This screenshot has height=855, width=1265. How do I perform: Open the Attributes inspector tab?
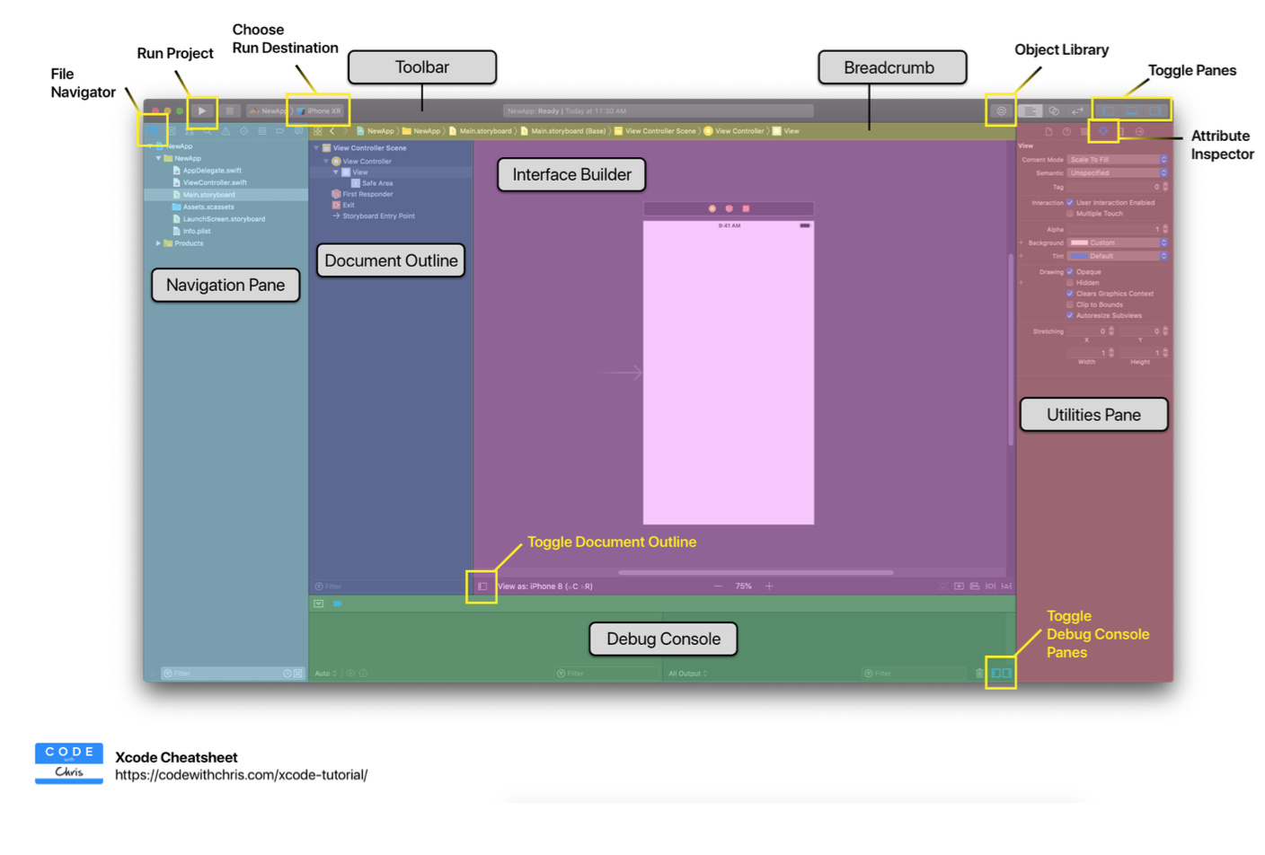tap(1103, 131)
